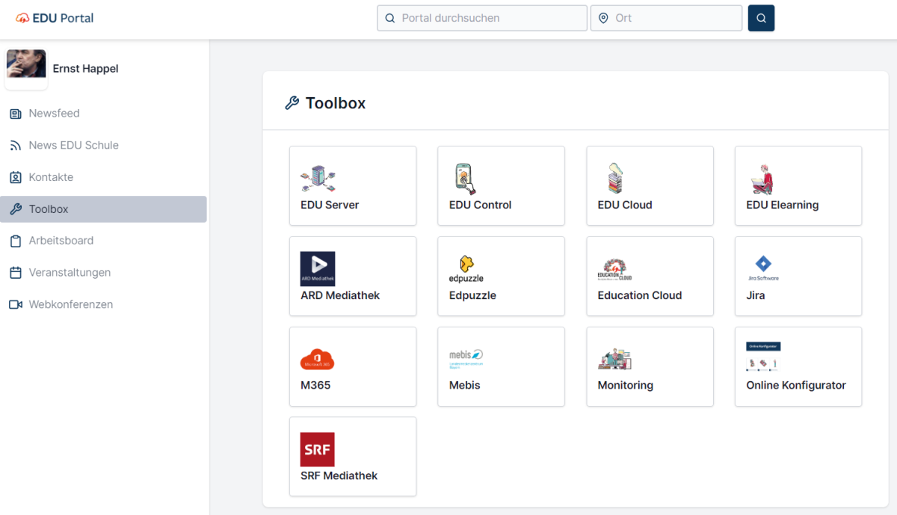Open Webkonferenzen in sidebar
Image resolution: width=897 pixels, height=515 pixels.
(70, 304)
